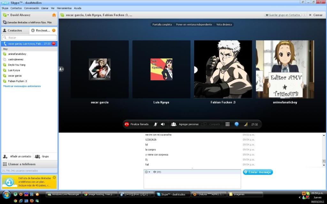The image size is (327, 204).
Task: Click the home icon beside David Alvarez
Action: click(x=54, y=15)
